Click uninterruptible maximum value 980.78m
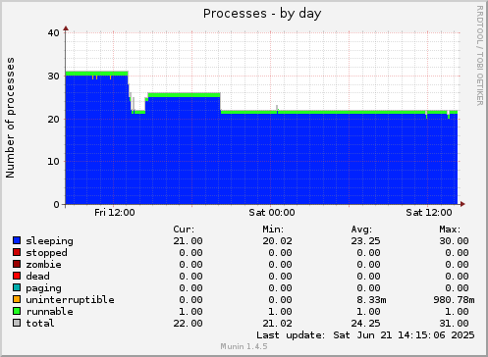 pos(454,300)
